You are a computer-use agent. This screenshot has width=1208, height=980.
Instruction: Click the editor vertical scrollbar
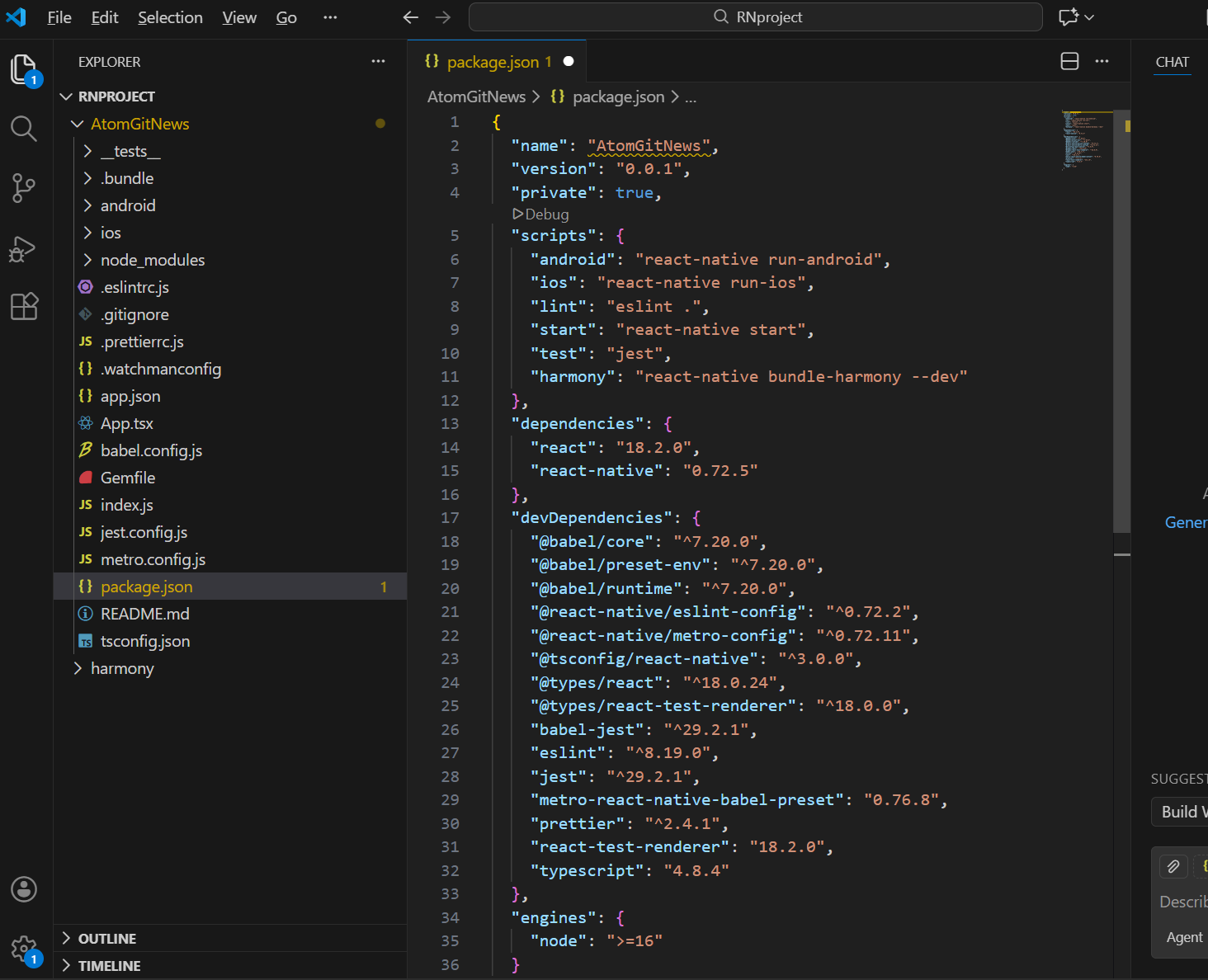1121,322
